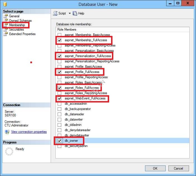Switch to the Owned Schemas page

click(20, 21)
